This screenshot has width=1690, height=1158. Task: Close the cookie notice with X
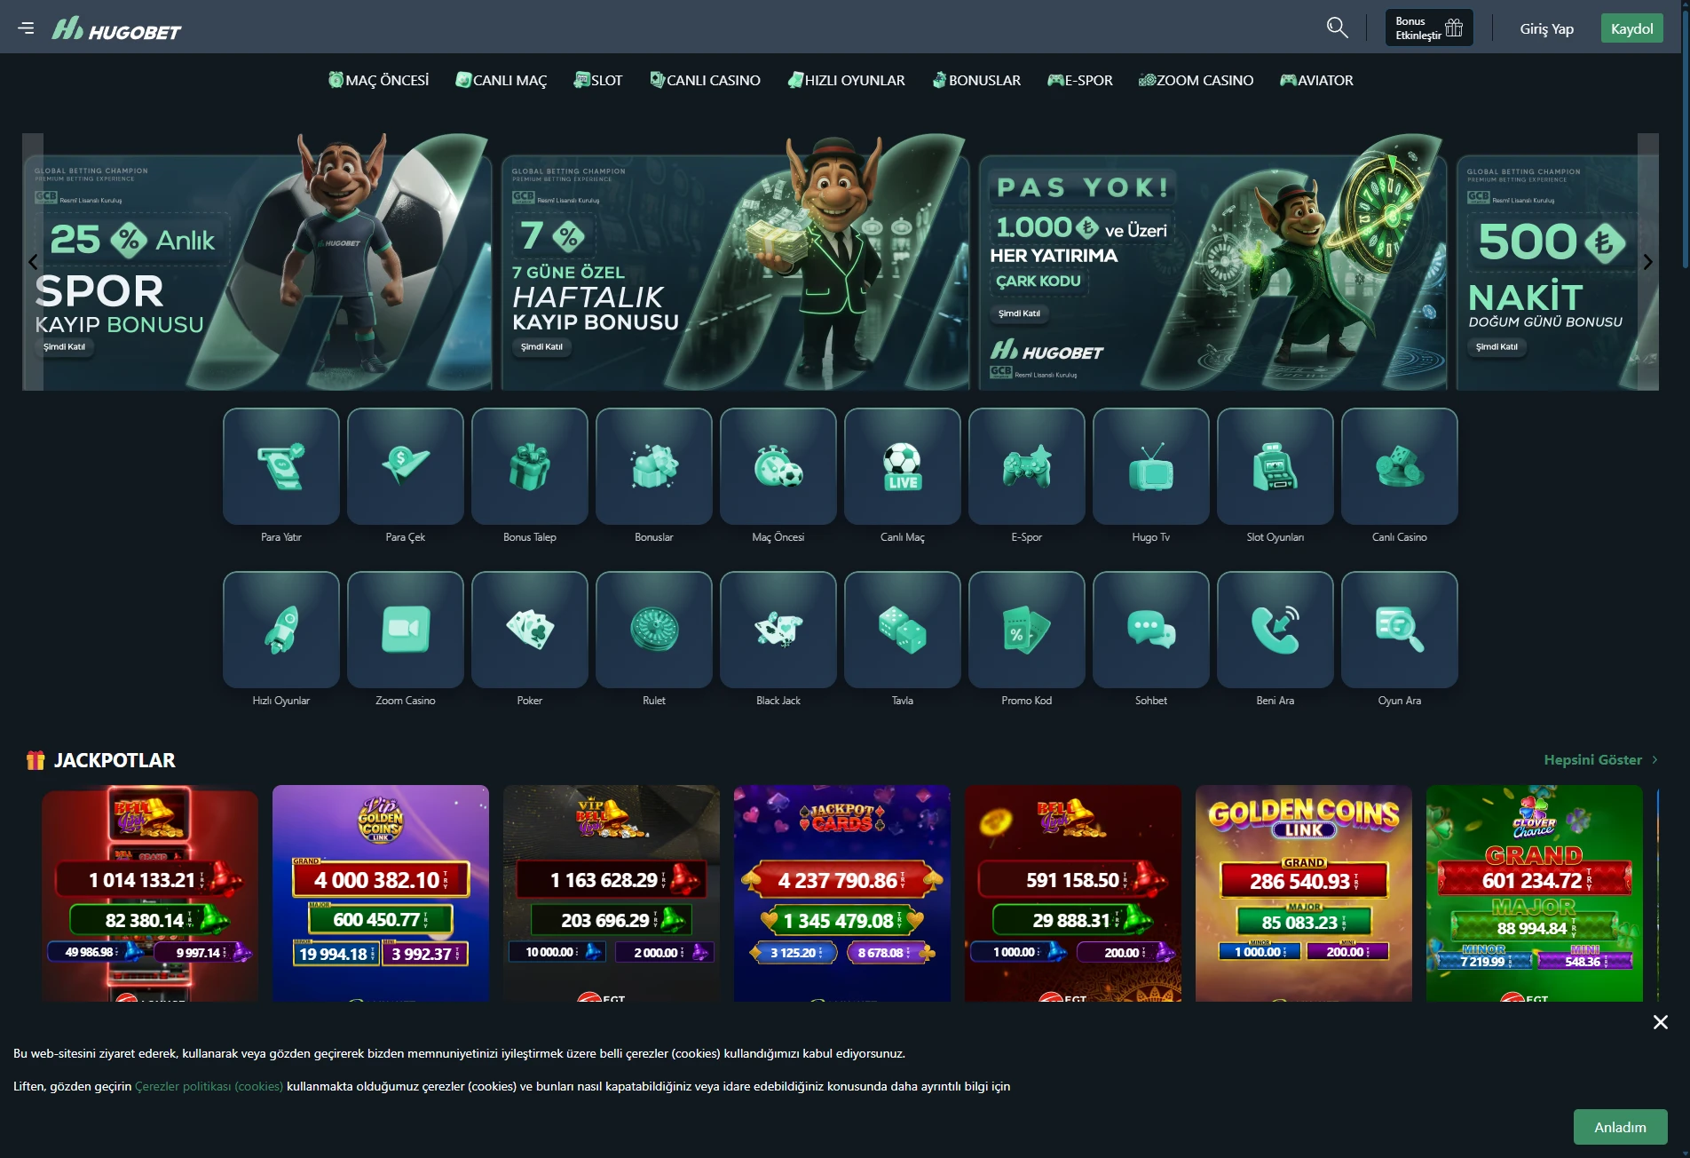(x=1660, y=1022)
